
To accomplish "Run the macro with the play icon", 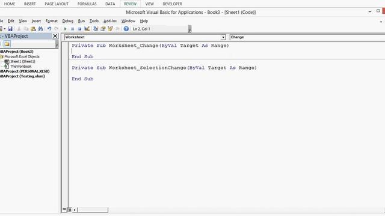I will (66, 29).
